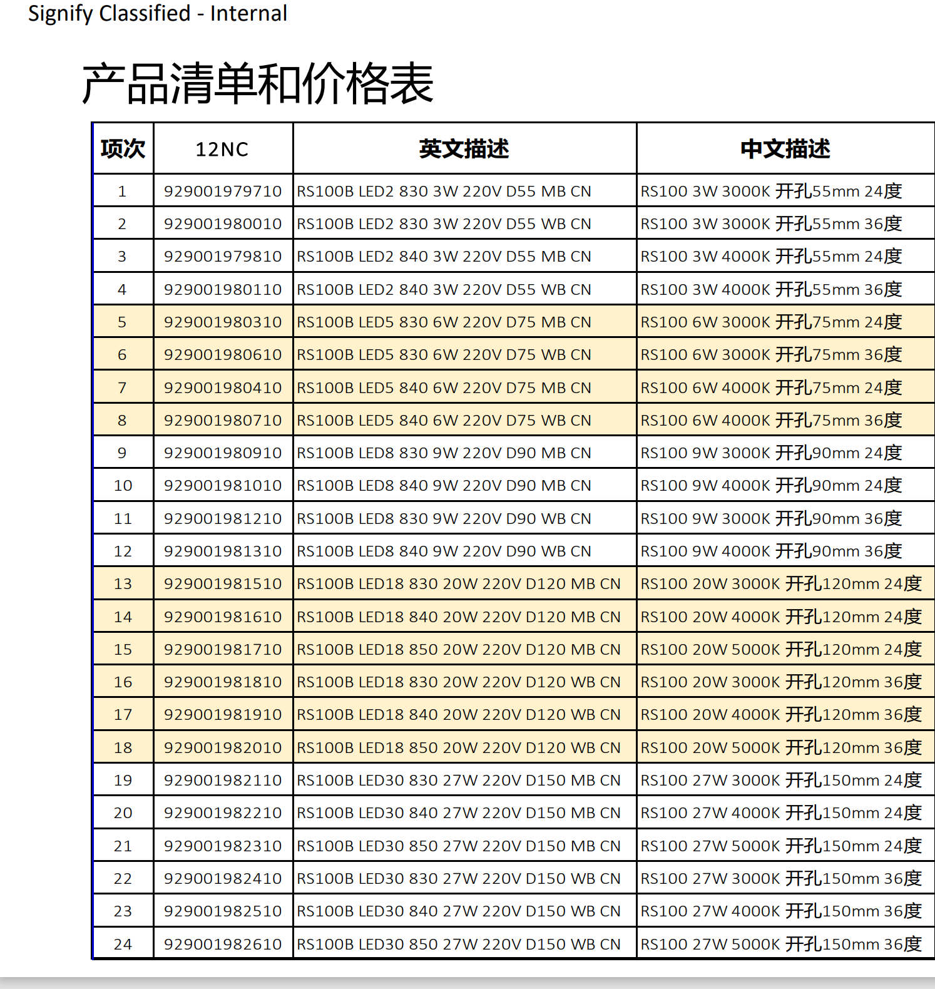Click the 中文描述 column header
Screen dimensions: 935x989
[x=785, y=149]
